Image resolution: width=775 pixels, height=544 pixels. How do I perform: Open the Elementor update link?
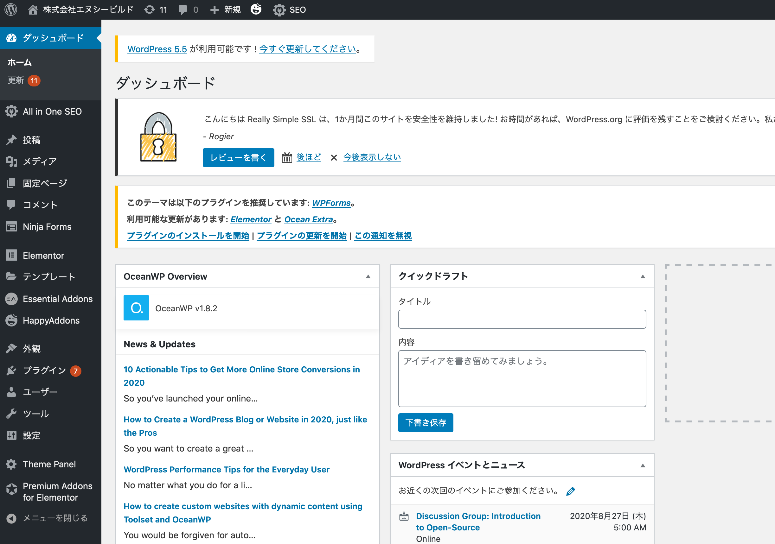pos(251,219)
